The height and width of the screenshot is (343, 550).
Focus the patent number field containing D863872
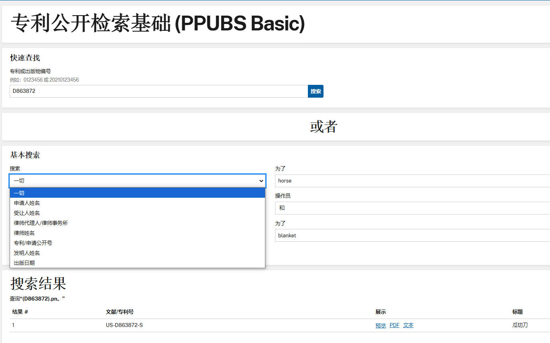coord(159,91)
